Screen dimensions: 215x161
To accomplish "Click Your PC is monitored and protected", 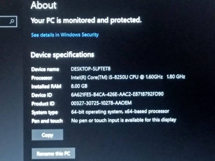I will 86,20.
